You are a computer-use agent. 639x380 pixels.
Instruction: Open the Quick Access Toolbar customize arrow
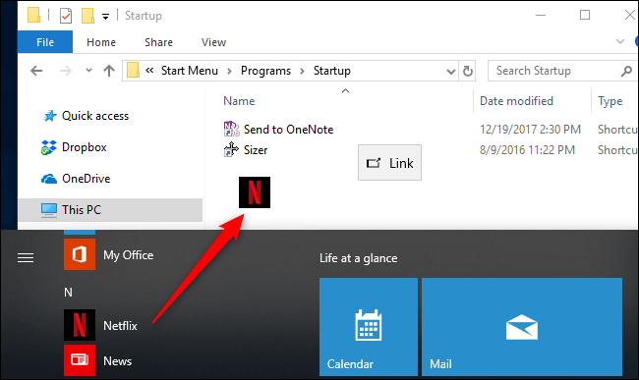105,17
